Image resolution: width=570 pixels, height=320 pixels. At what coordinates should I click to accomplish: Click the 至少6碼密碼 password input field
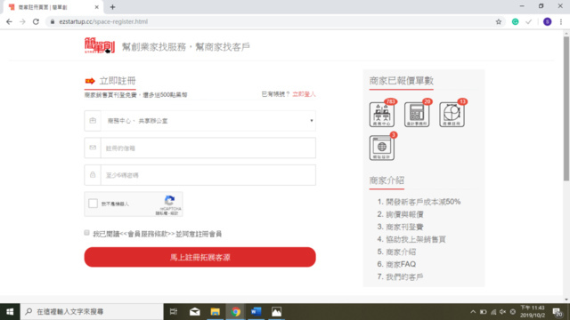[208, 175]
